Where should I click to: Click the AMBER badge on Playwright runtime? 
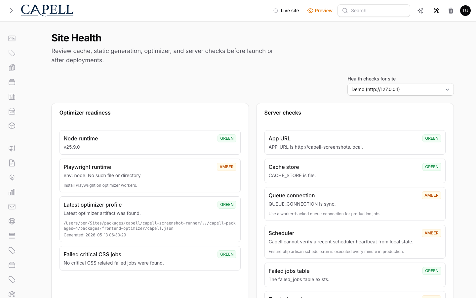(x=226, y=167)
